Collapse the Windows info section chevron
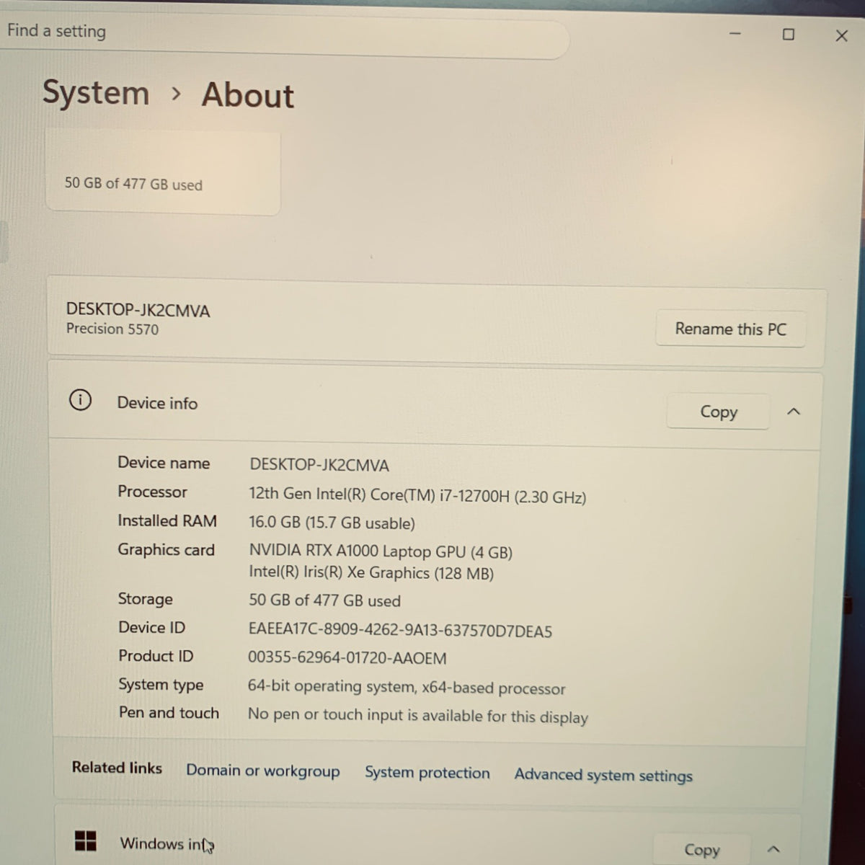The image size is (865, 865). point(773,849)
